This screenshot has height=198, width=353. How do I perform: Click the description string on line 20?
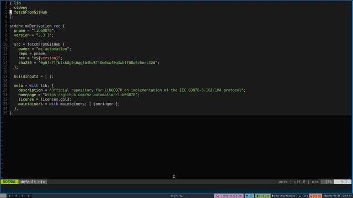click(146, 90)
